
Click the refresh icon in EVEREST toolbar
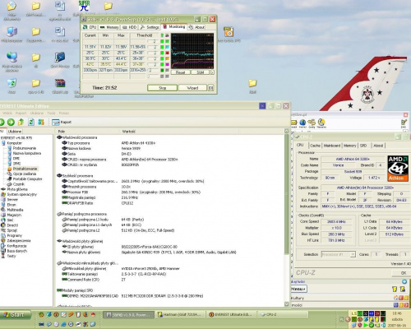31,122
